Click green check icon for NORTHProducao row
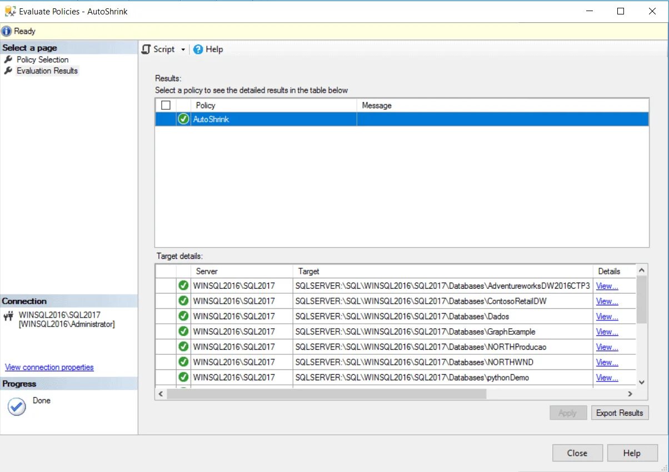Viewport: 669px width, 472px height. click(183, 347)
